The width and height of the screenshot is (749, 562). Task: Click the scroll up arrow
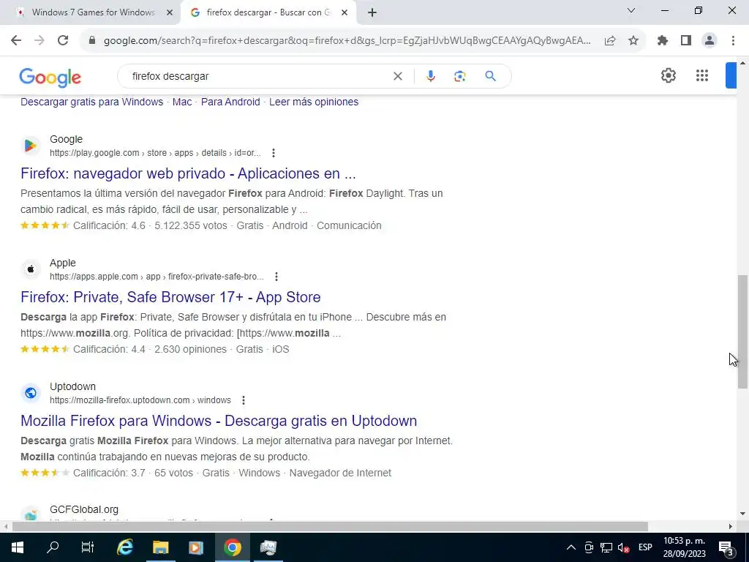pyautogui.click(x=743, y=63)
